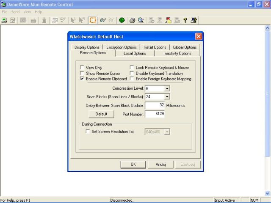
Task: Click the Connect computer toolbar icon
Action: pos(4,20)
